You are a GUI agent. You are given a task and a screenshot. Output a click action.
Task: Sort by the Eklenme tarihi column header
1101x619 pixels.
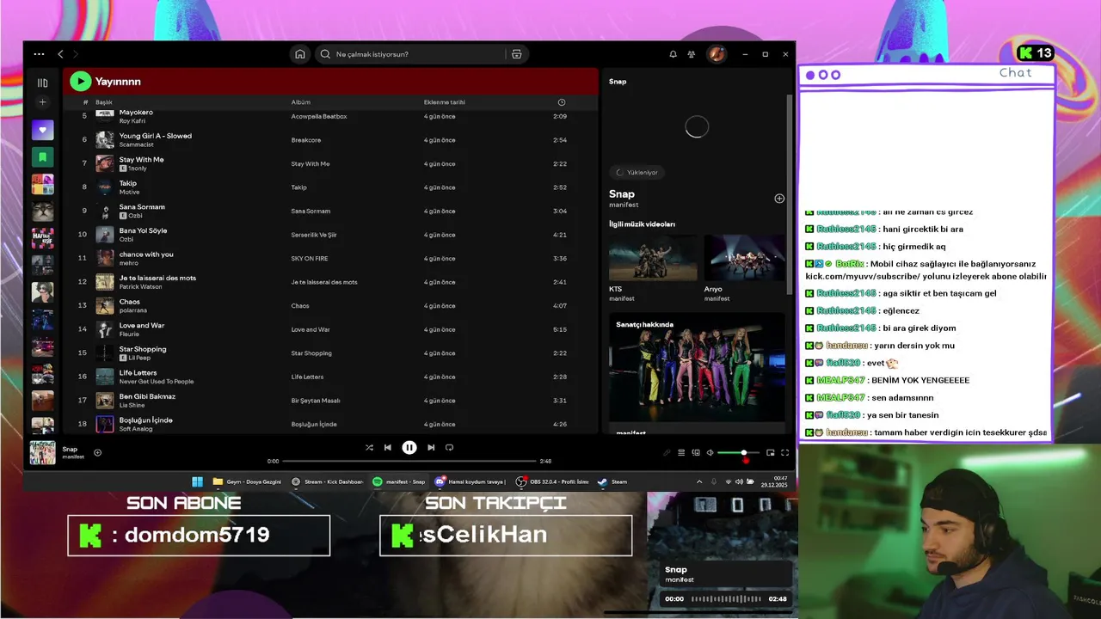tap(444, 102)
